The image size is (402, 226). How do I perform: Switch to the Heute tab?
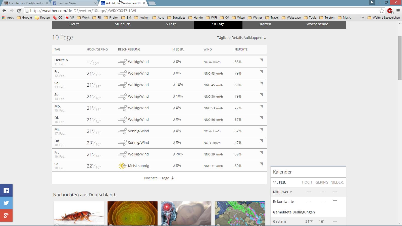74,24
